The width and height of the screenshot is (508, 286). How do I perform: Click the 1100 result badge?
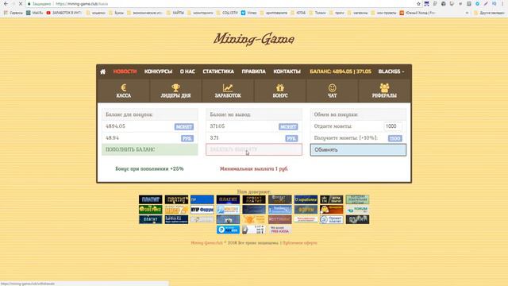tap(395, 138)
